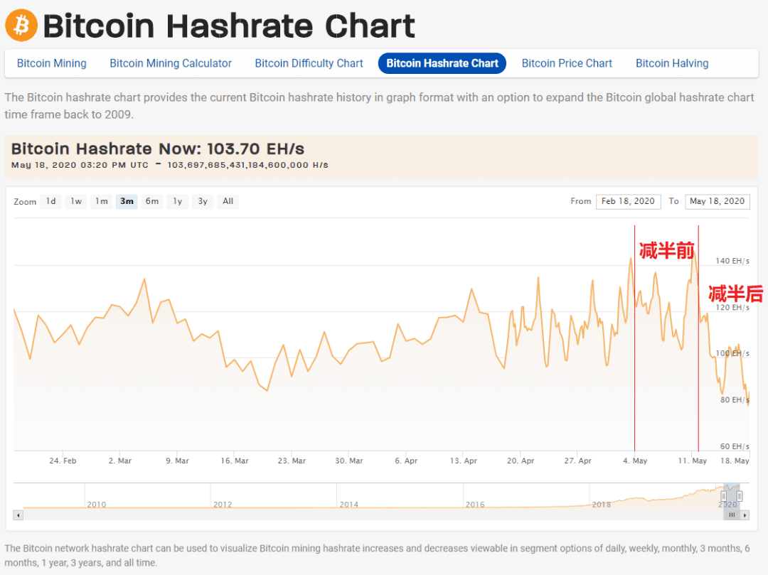
Task: Click the navigator left scroll arrow
Action: coord(18,515)
